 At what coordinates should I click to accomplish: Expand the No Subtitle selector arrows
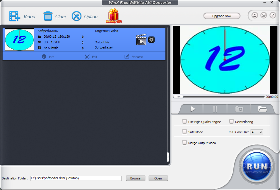coord(83,48)
